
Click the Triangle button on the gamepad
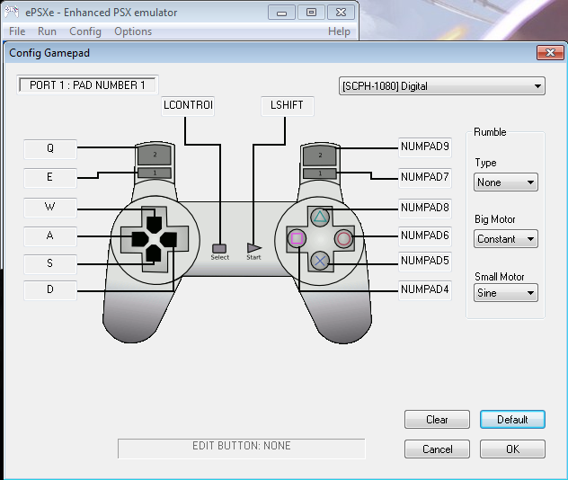click(x=320, y=217)
